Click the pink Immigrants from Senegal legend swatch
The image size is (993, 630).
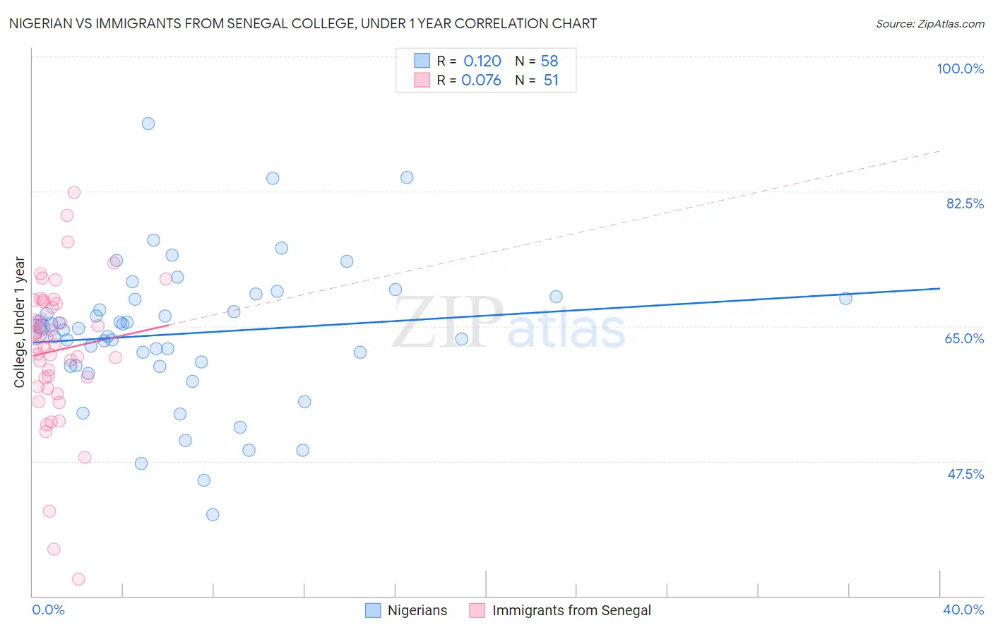(477, 610)
